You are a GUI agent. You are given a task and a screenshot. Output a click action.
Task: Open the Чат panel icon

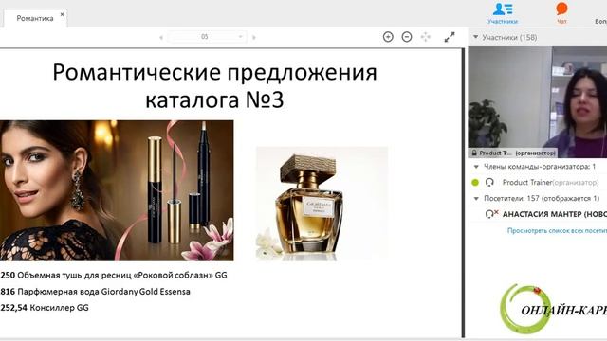[x=561, y=13]
